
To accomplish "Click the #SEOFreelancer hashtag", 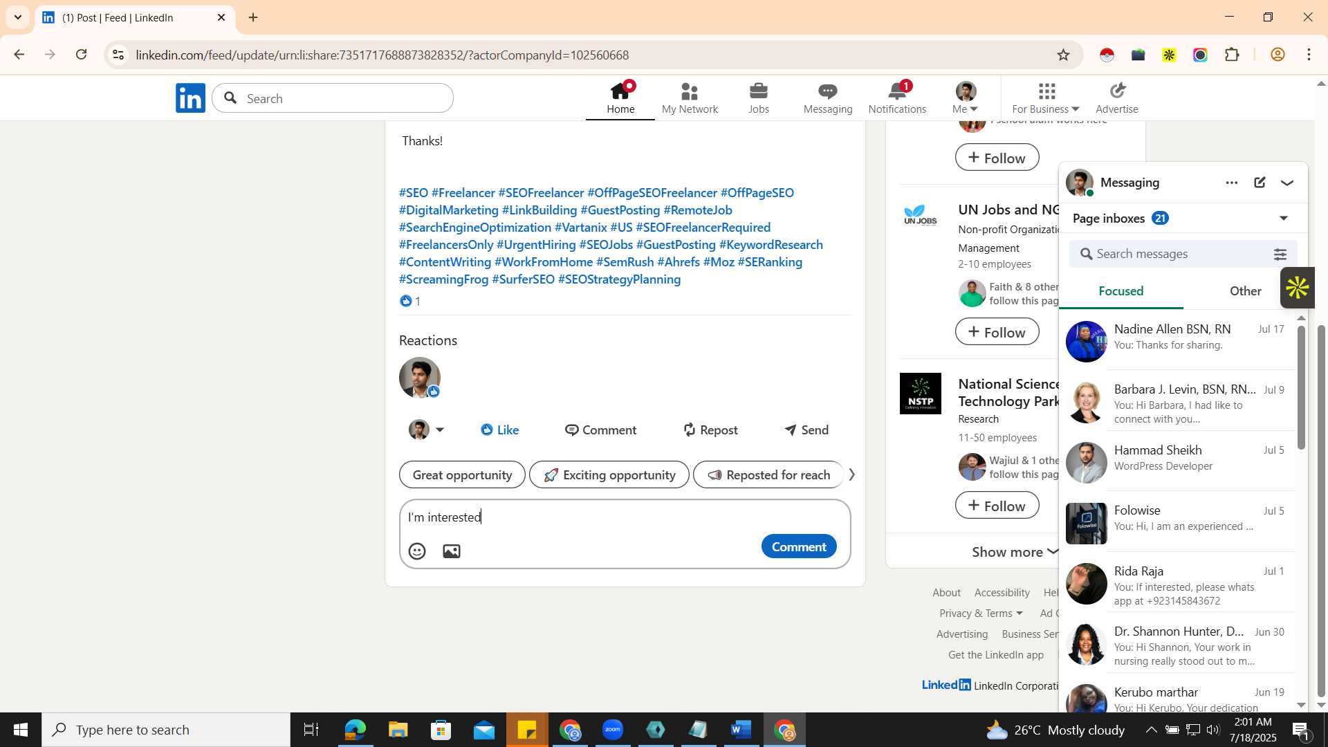I will 541,193.
